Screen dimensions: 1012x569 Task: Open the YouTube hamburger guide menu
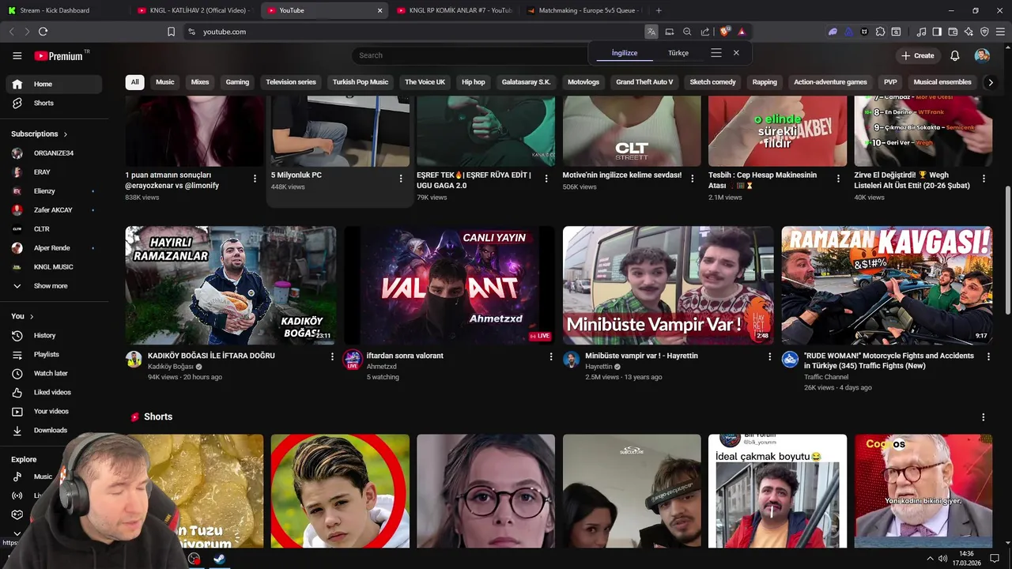point(17,55)
